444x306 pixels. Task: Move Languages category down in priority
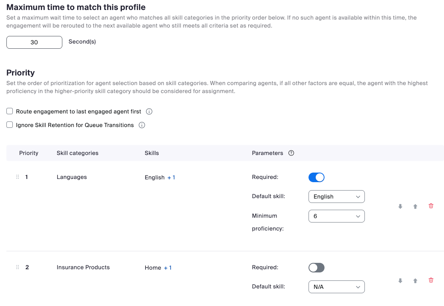pos(400,207)
